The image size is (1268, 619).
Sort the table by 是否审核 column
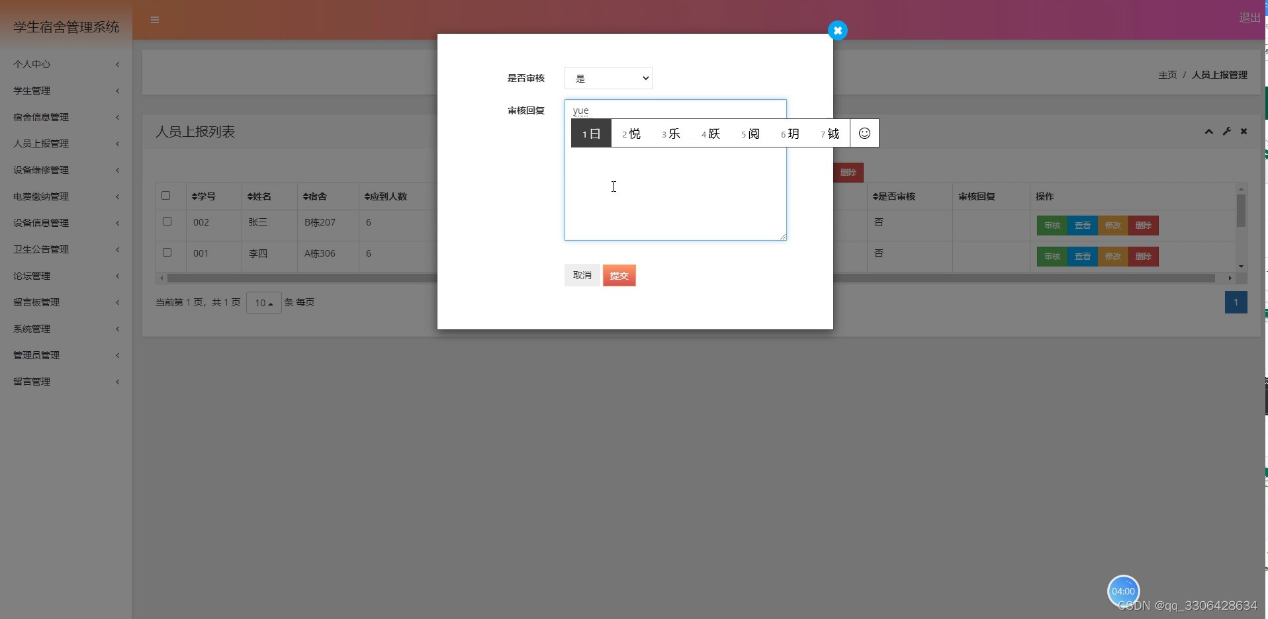pos(893,196)
